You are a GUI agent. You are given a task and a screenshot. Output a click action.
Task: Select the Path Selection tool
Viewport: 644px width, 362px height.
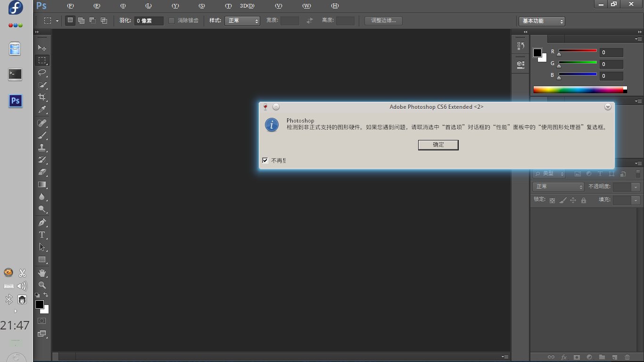[42, 247]
